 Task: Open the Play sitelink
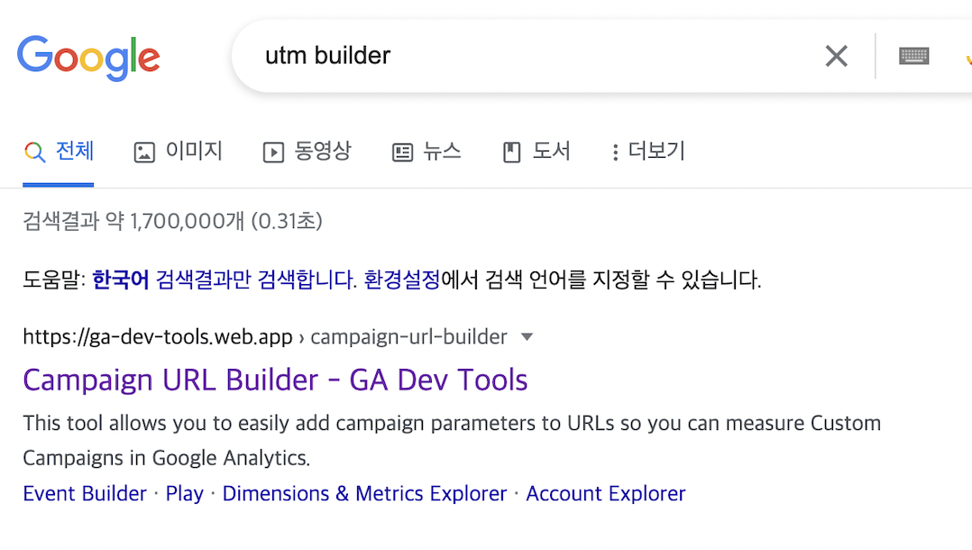pyautogui.click(x=185, y=493)
